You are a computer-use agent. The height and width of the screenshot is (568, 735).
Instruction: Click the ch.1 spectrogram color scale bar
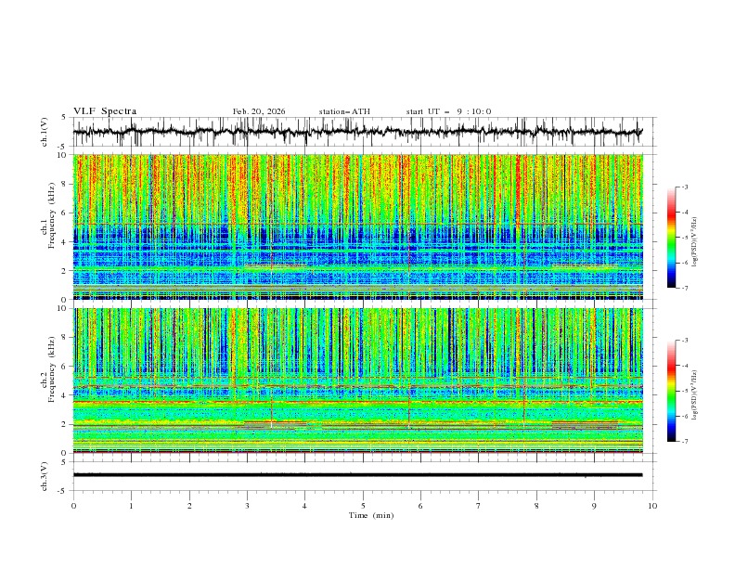pos(671,238)
